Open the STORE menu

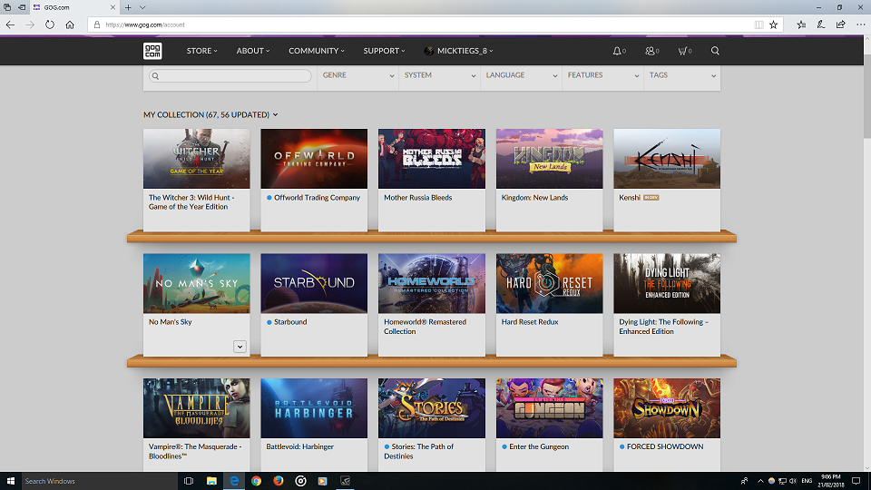point(201,51)
